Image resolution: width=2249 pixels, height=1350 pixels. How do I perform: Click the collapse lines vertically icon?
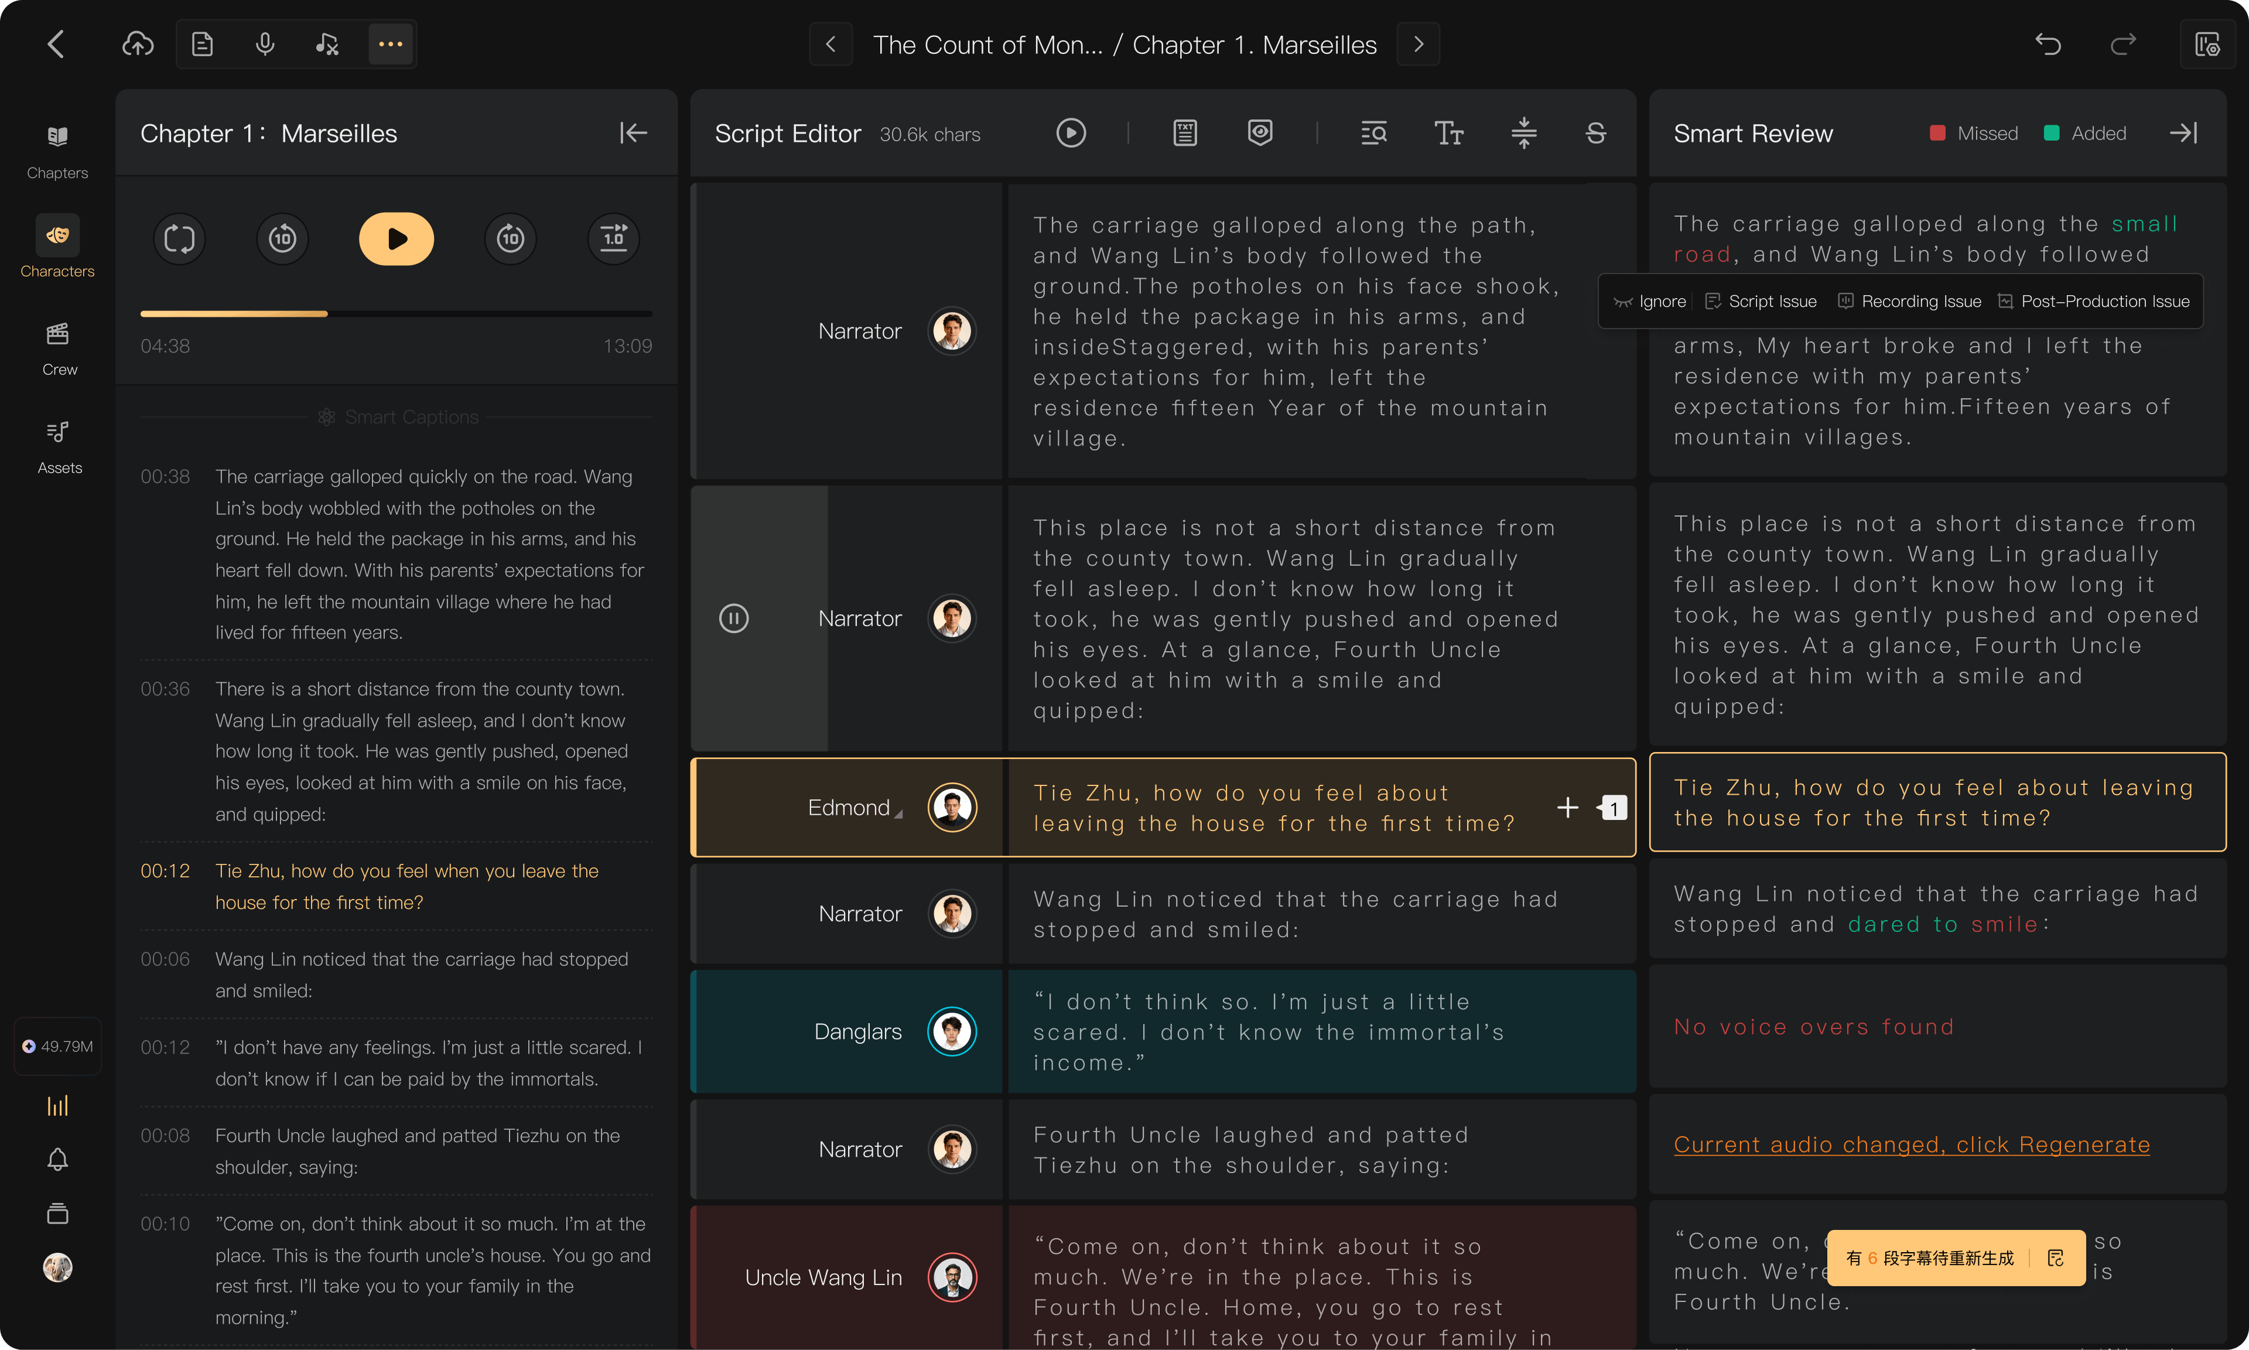point(1524,133)
